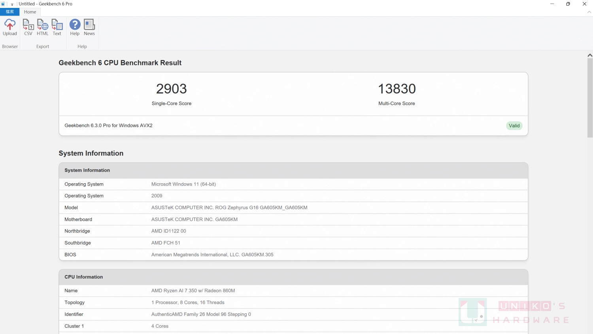
Task: Click the Valid badge
Action: tap(514, 126)
